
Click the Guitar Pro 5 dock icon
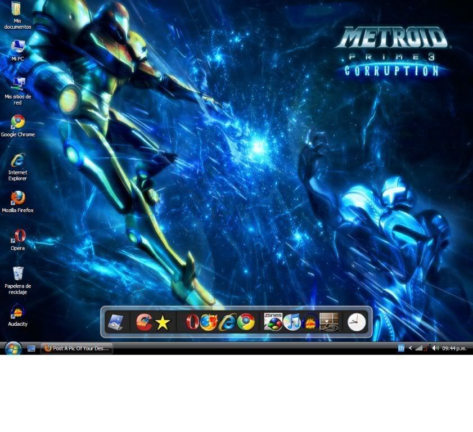329,322
